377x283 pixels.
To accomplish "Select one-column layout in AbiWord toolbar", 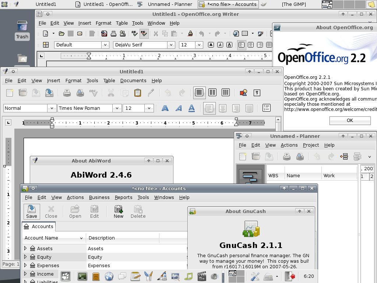I will tap(199, 92).
